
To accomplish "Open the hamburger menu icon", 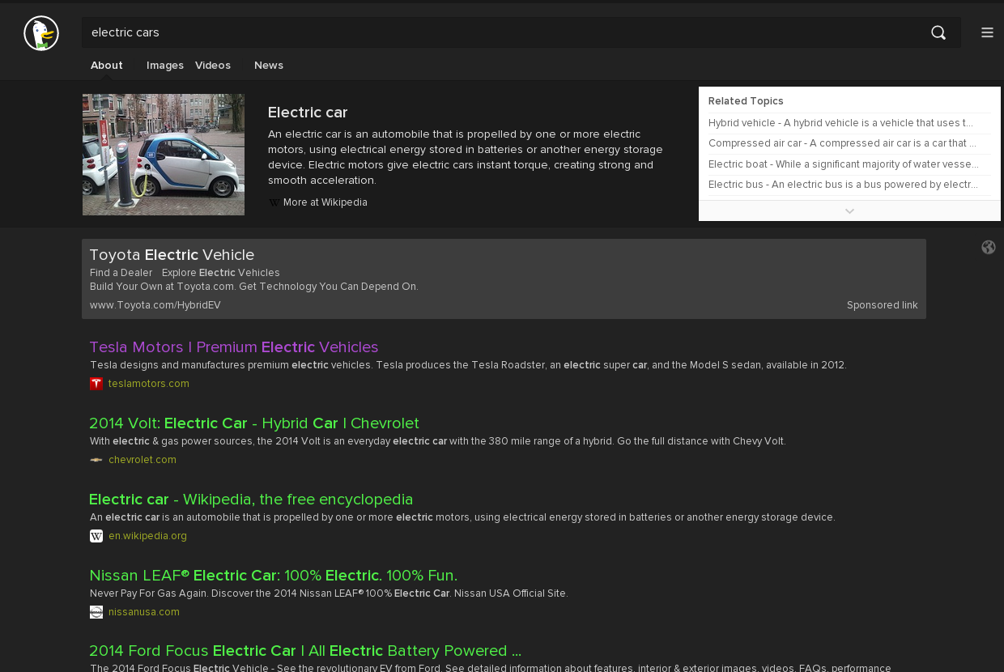I will point(987,32).
